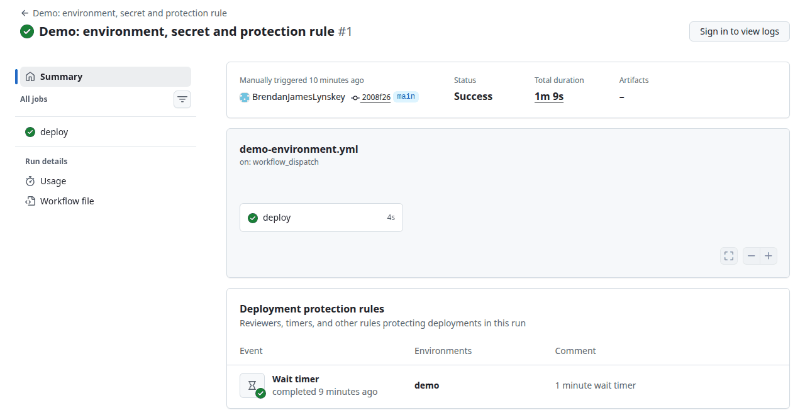Click the demo-environment.yml heading
Screen dimensions: 805x415
point(299,149)
